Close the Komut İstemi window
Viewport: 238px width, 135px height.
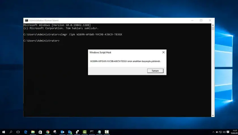[210, 20]
